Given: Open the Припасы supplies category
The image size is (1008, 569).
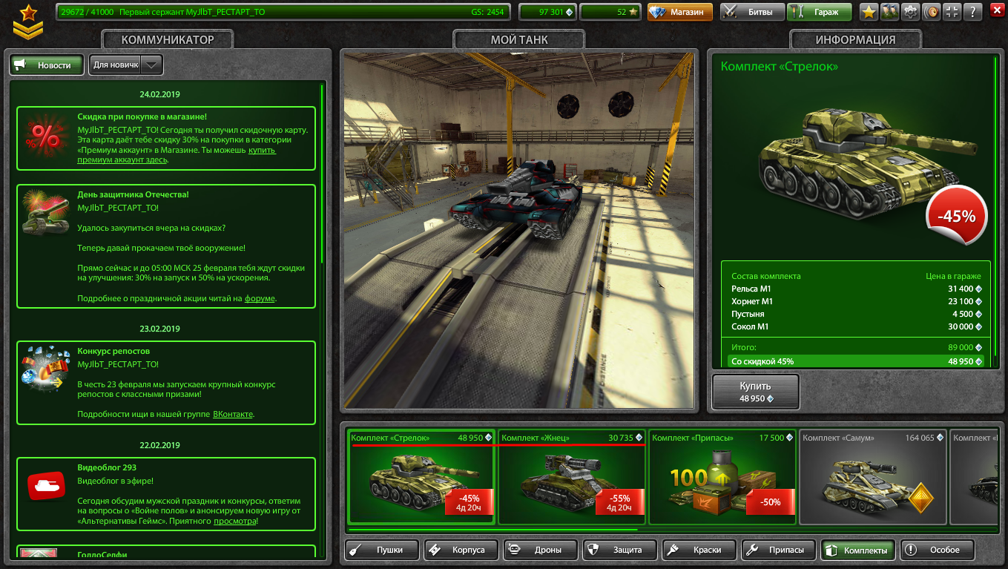Looking at the screenshot, I should (779, 550).
